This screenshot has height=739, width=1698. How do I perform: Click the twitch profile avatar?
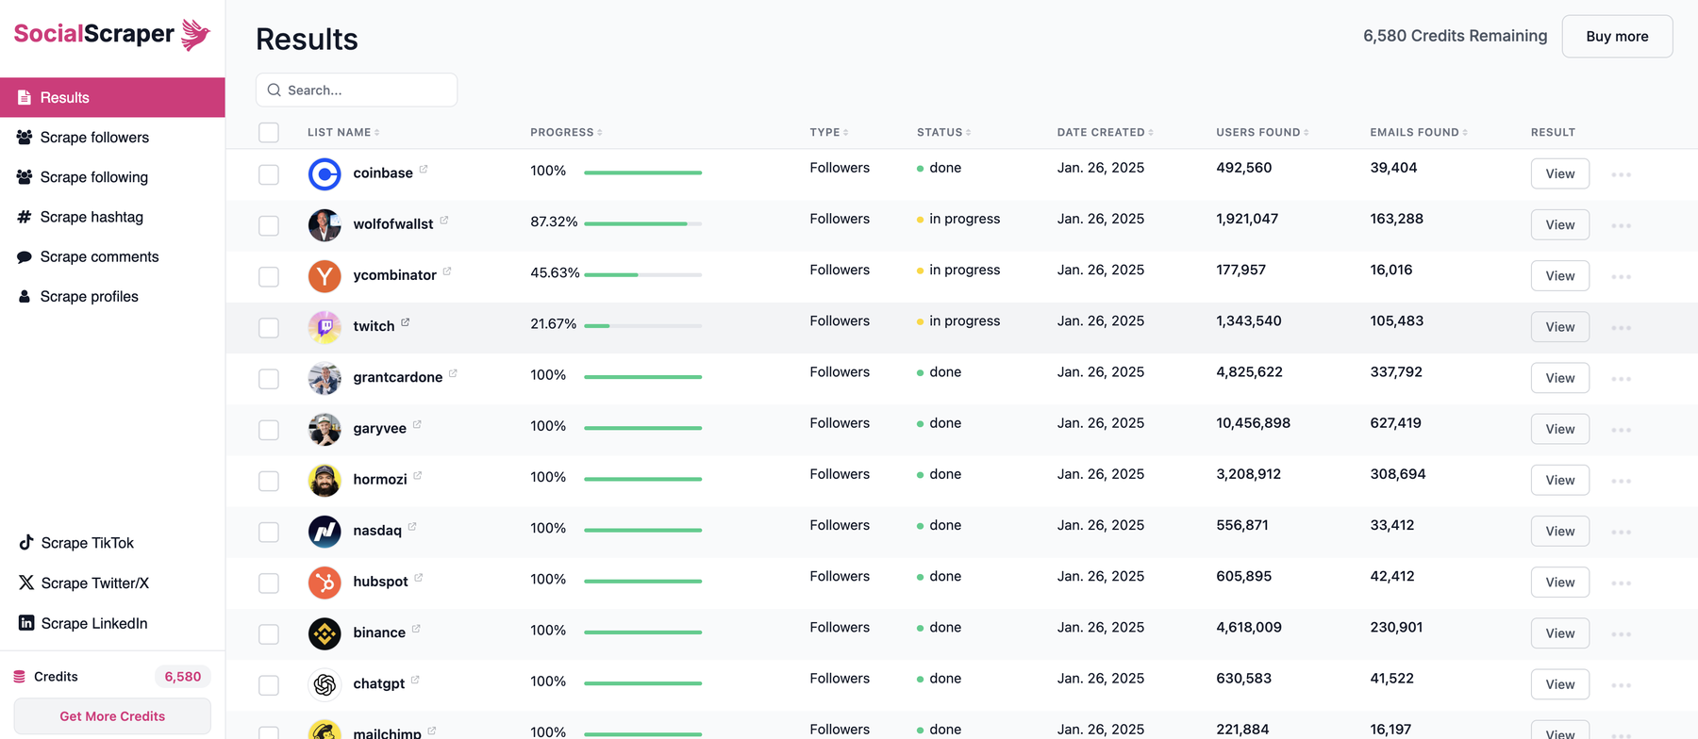pos(325,327)
